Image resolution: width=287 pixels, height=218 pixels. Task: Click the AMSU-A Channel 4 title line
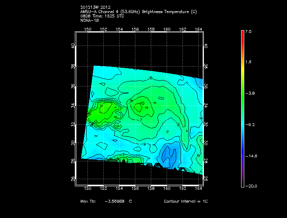[x=138, y=11]
